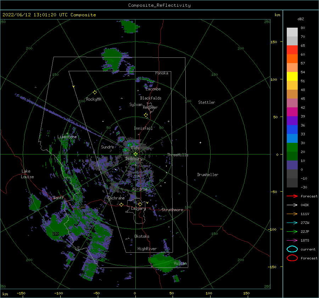Click the Ponoka town label
Screen dimensions: 319x298
162,73
